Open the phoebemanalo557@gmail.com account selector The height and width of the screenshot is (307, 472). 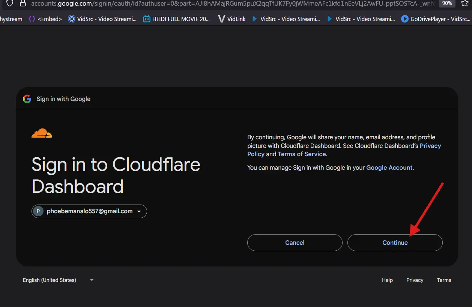tap(89, 211)
